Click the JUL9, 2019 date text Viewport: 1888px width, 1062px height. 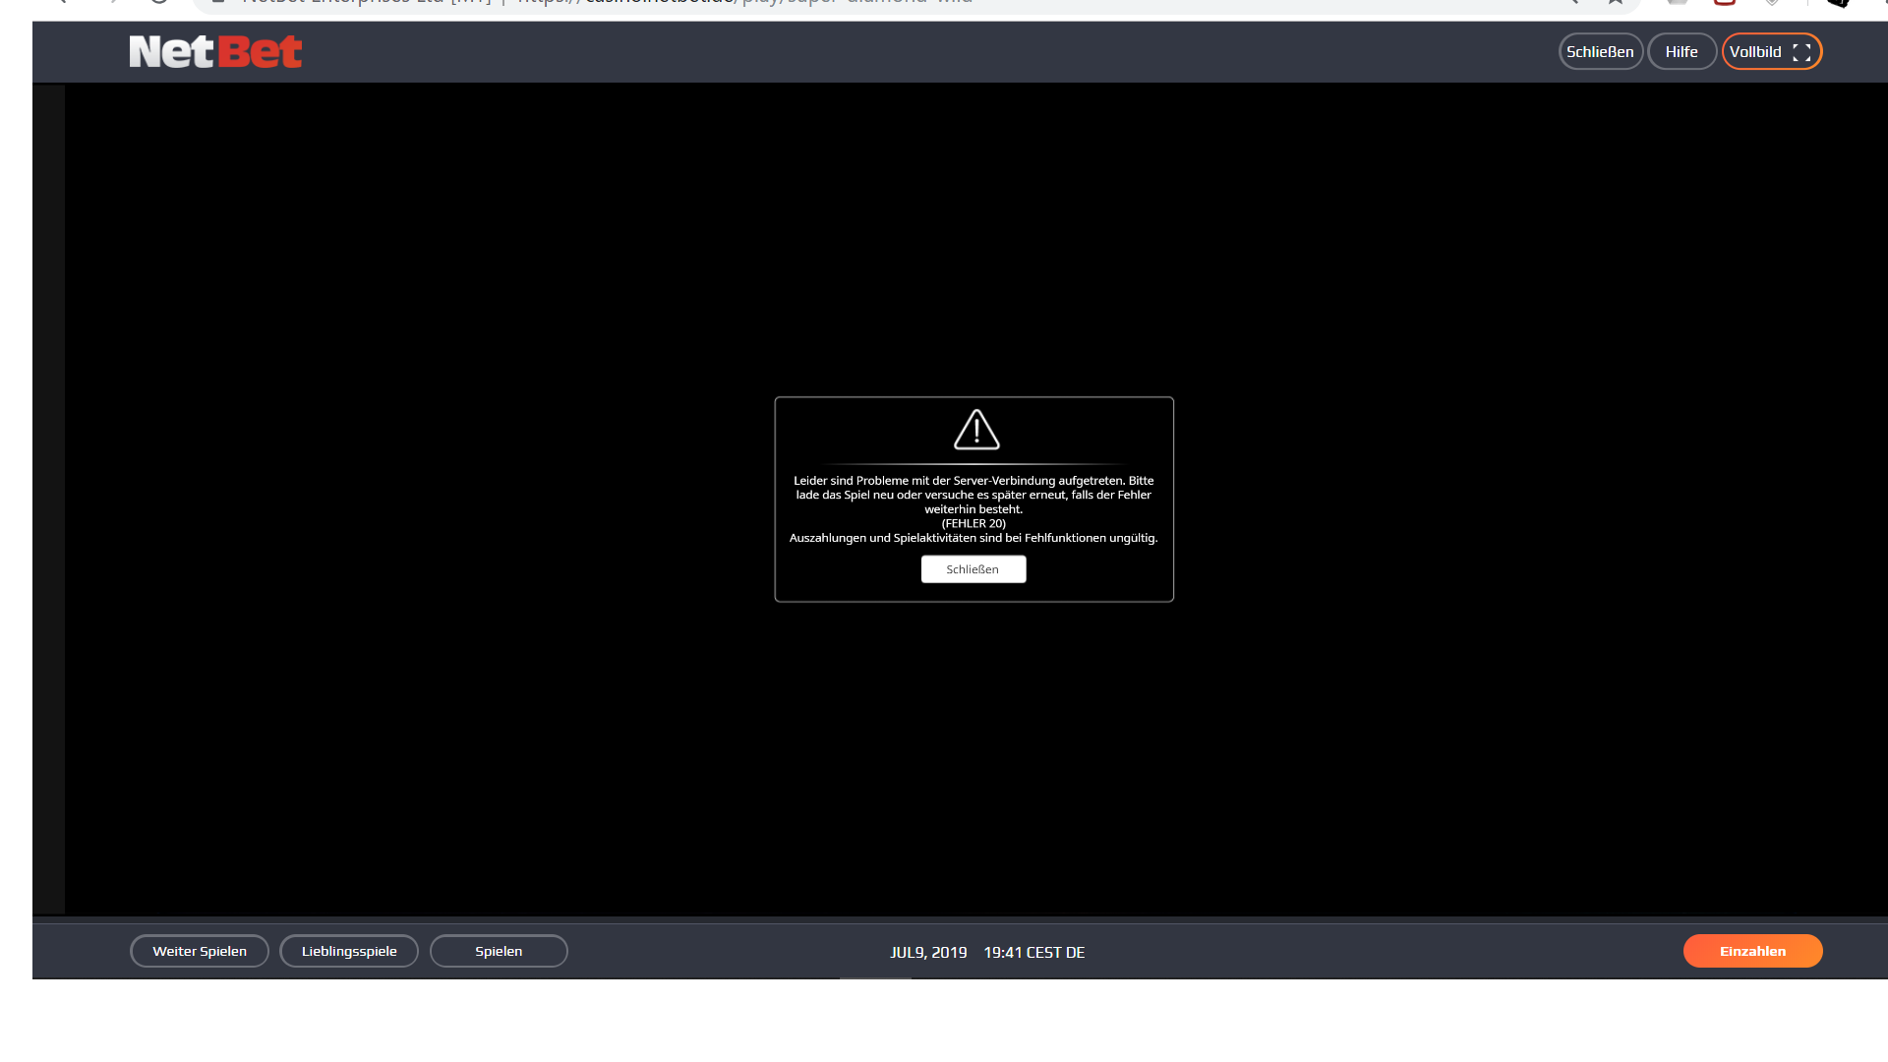click(x=928, y=953)
